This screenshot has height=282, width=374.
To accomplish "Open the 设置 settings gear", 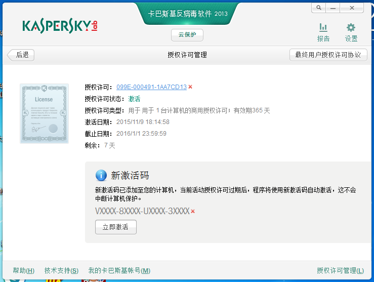I will [x=351, y=32].
